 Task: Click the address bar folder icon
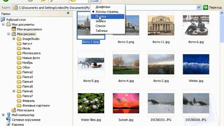point(15,7)
